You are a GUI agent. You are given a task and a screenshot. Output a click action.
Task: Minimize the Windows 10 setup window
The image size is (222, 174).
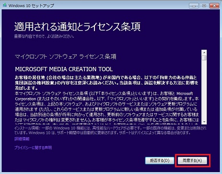click(x=194, y=6)
